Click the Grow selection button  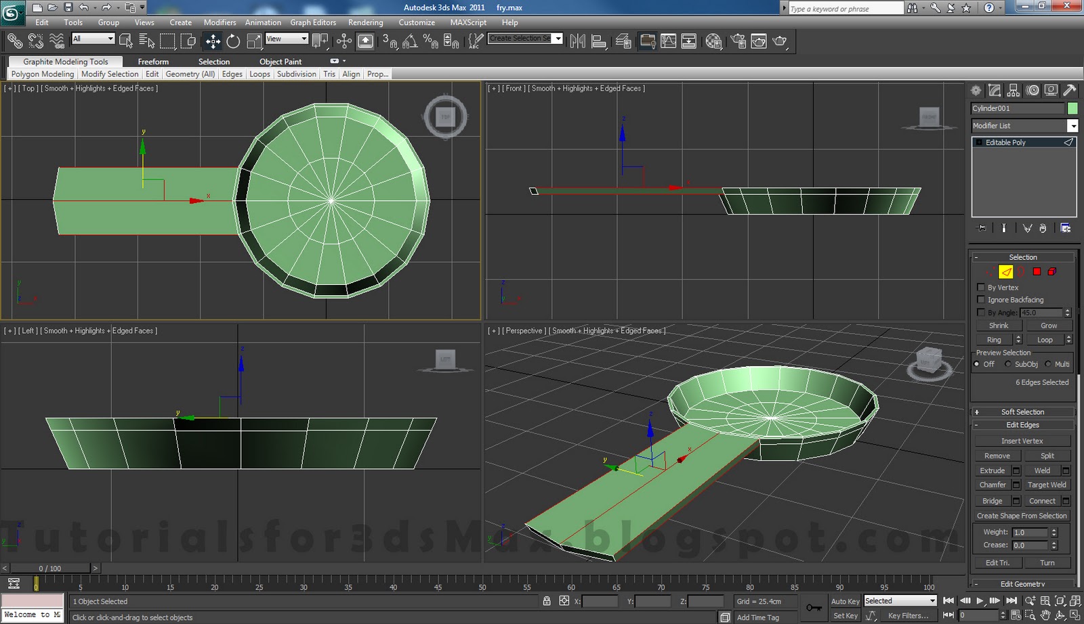tap(1048, 326)
